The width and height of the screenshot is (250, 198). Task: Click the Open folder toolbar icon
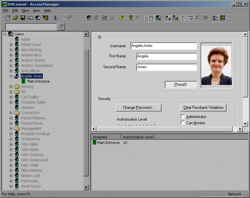(x=15, y=18)
